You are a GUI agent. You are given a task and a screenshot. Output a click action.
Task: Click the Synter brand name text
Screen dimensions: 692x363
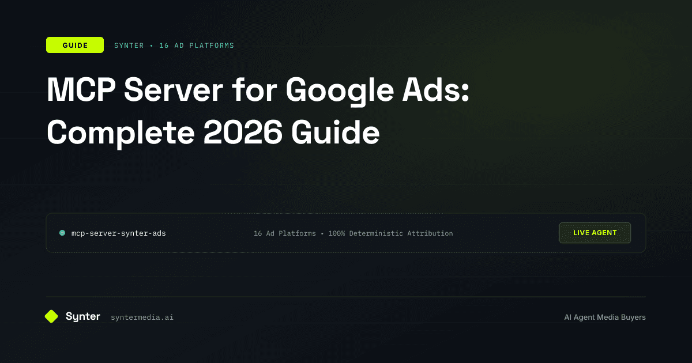pyautogui.click(x=83, y=316)
